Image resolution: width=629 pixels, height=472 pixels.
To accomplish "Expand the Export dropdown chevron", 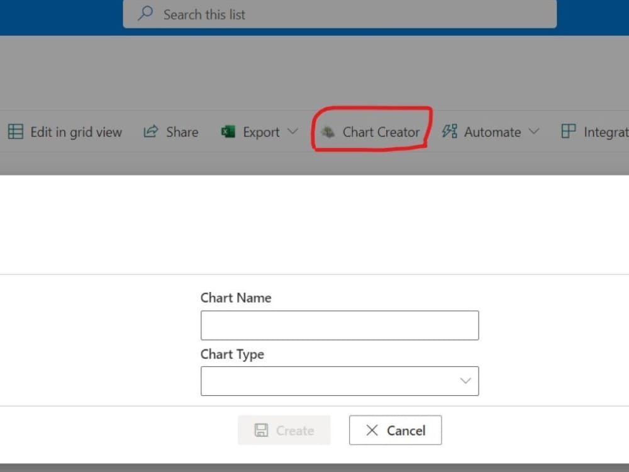I will 292,132.
